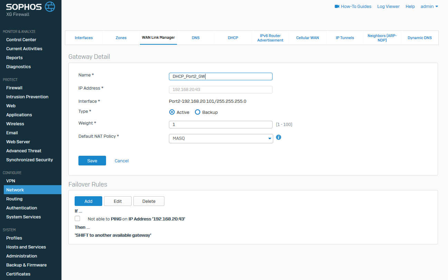Click into the gateway Name field

pyautogui.click(x=220, y=76)
